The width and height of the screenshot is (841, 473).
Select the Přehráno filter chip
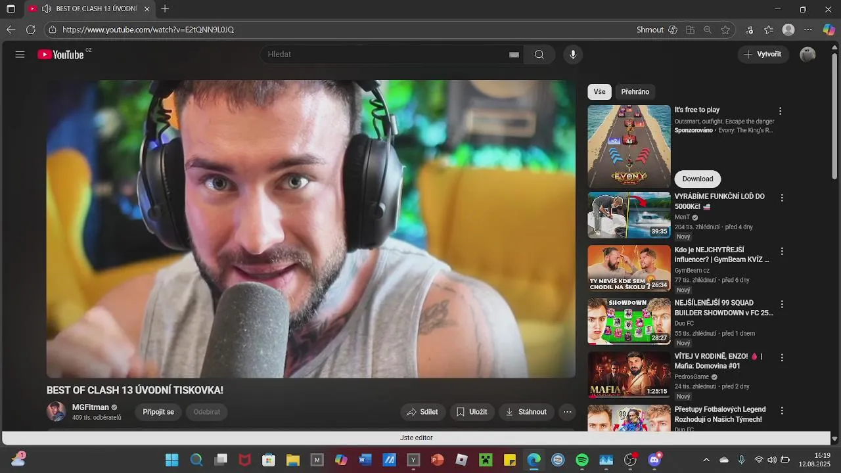(635, 92)
